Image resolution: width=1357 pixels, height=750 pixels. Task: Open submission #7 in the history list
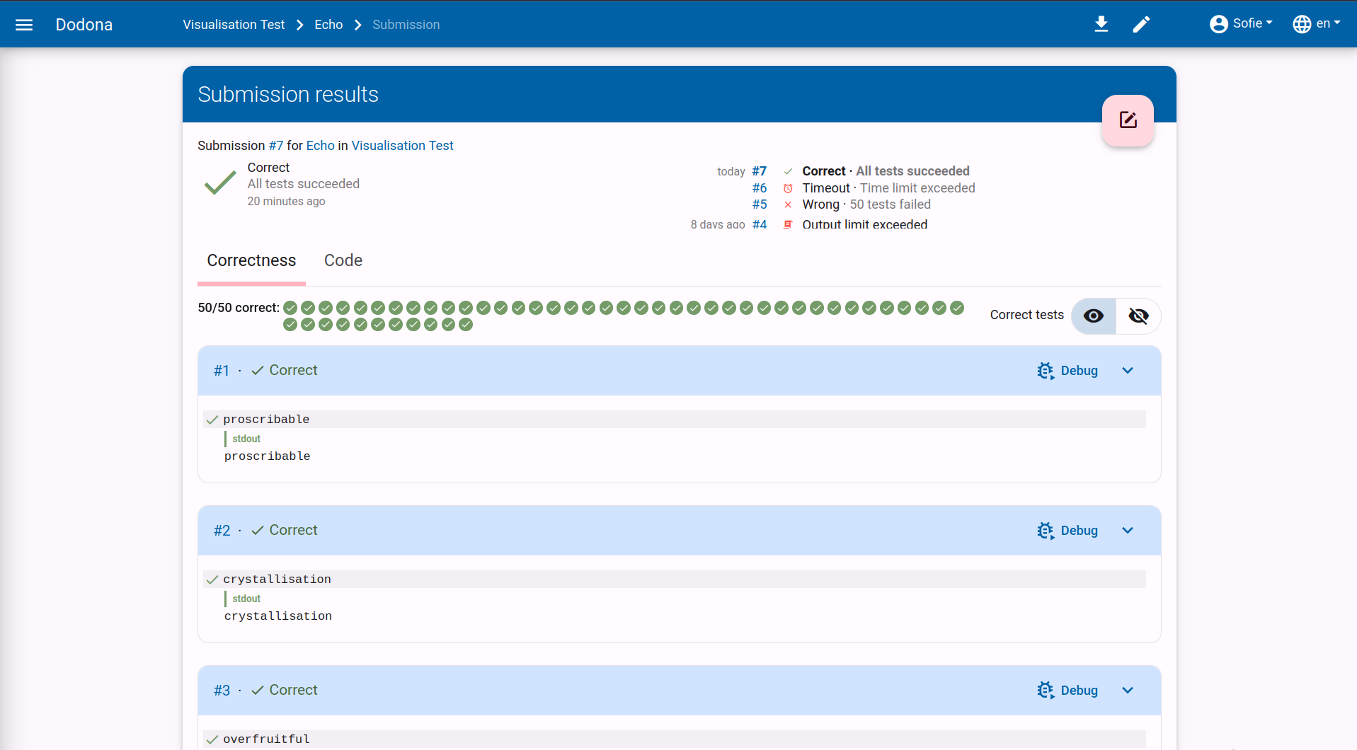tap(759, 171)
